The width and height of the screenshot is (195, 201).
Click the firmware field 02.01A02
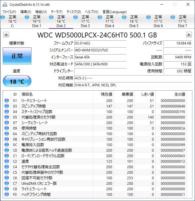pos(100,43)
